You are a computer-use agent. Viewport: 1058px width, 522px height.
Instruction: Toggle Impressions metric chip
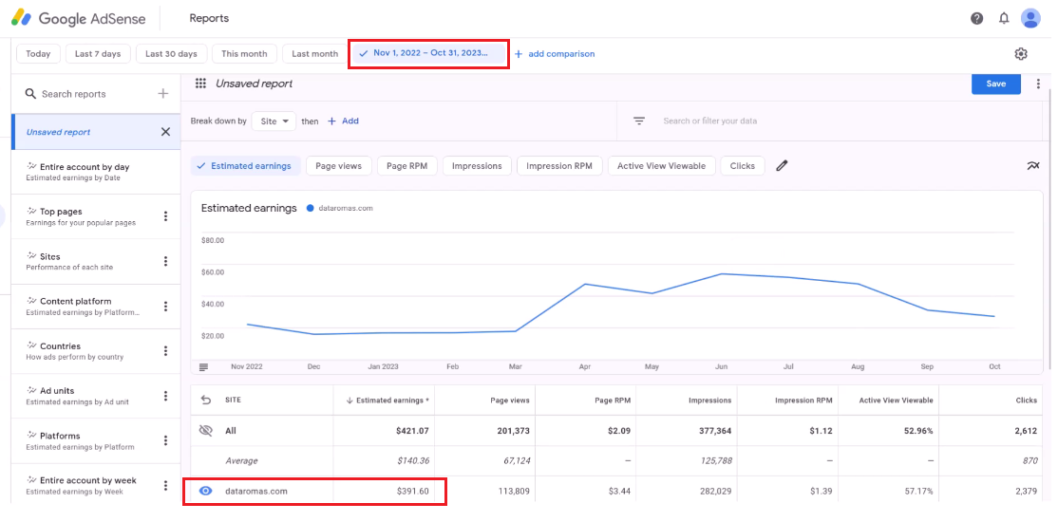tap(477, 166)
